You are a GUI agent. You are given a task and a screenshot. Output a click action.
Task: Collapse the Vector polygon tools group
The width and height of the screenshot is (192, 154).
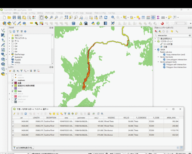158,62
